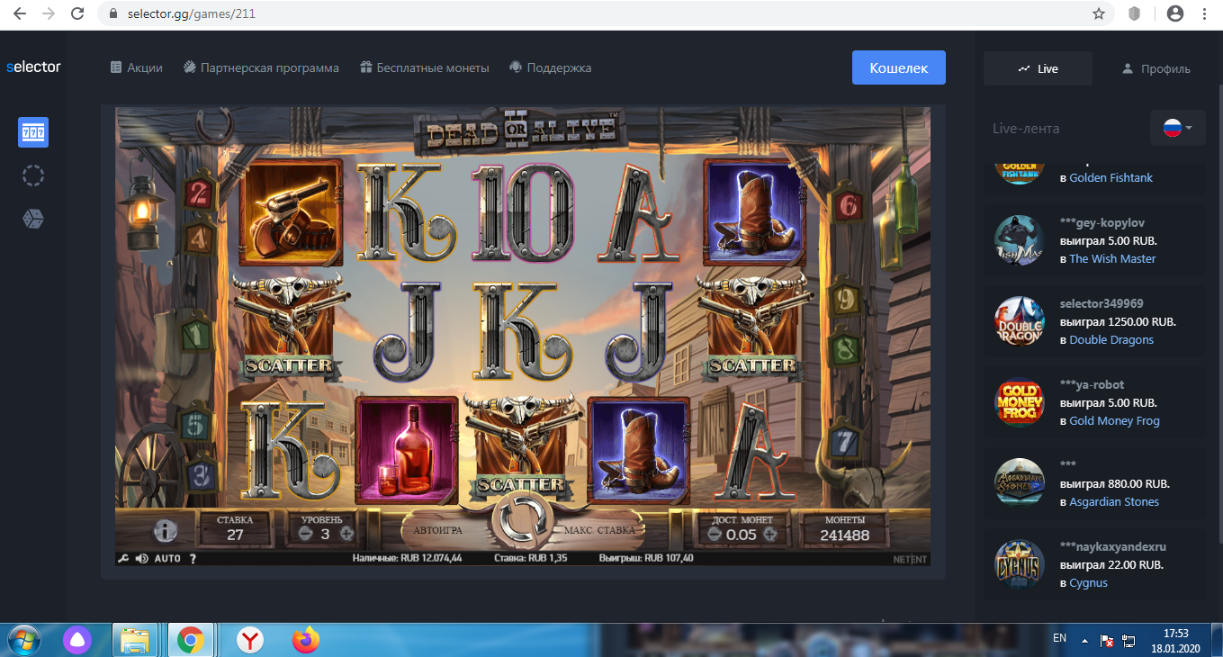Click the dashed circle sidebar icon
This screenshot has height=657, width=1223.
tap(33, 175)
